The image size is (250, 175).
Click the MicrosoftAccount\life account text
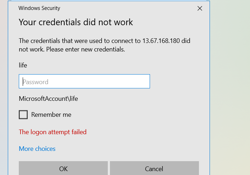pyautogui.click(x=48, y=99)
